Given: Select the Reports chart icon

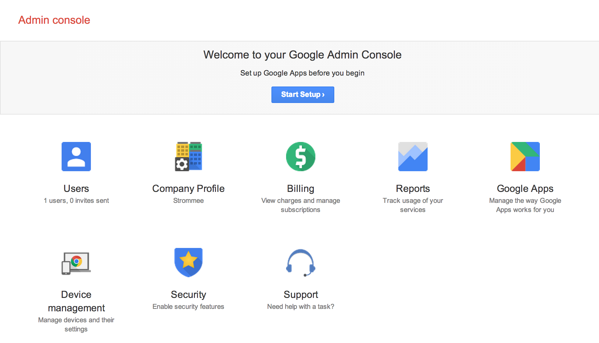Looking at the screenshot, I should tap(413, 157).
